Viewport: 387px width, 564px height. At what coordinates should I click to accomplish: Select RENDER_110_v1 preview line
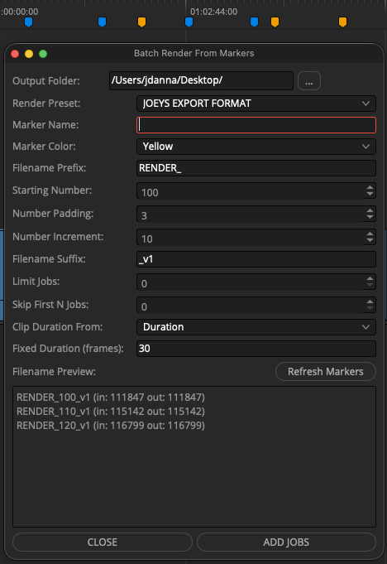(x=111, y=411)
